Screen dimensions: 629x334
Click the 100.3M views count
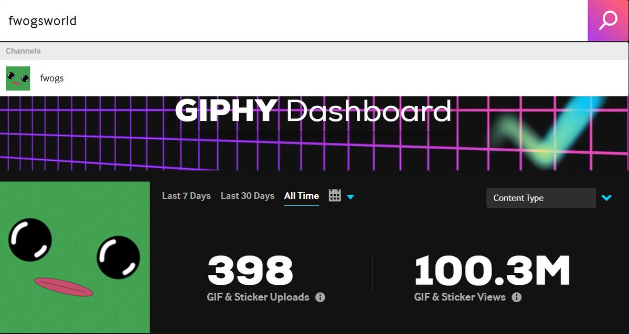tap(492, 270)
